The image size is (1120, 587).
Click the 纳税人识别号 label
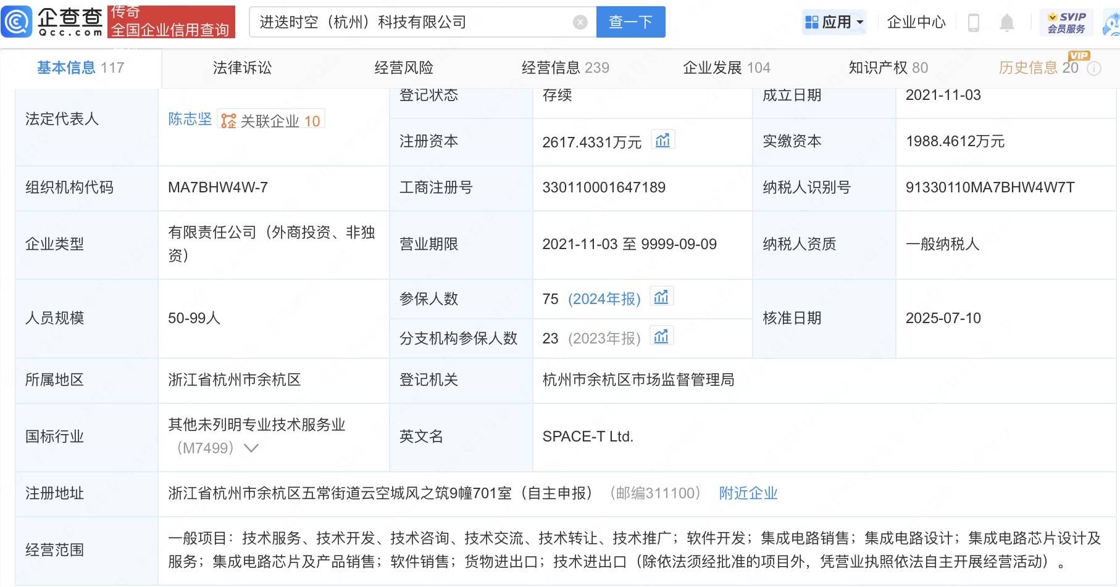pos(807,187)
